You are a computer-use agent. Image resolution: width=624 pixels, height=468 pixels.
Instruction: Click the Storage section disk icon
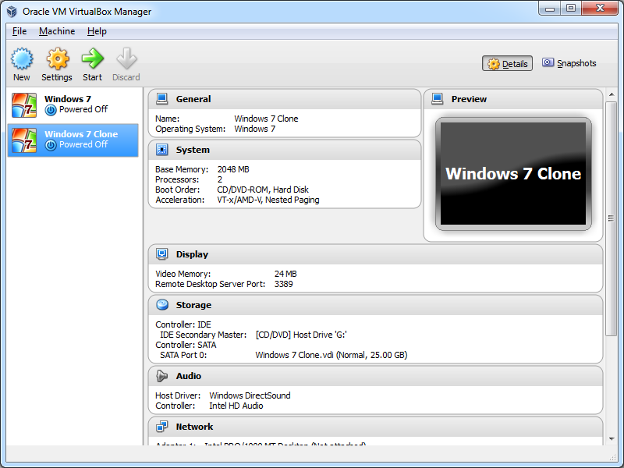(162, 305)
